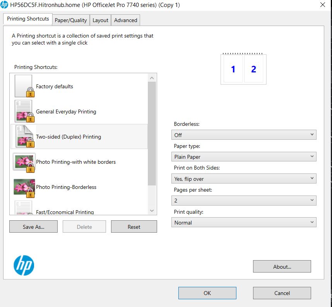Click the Save As button
332x307 pixels.
tap(33, 226)
